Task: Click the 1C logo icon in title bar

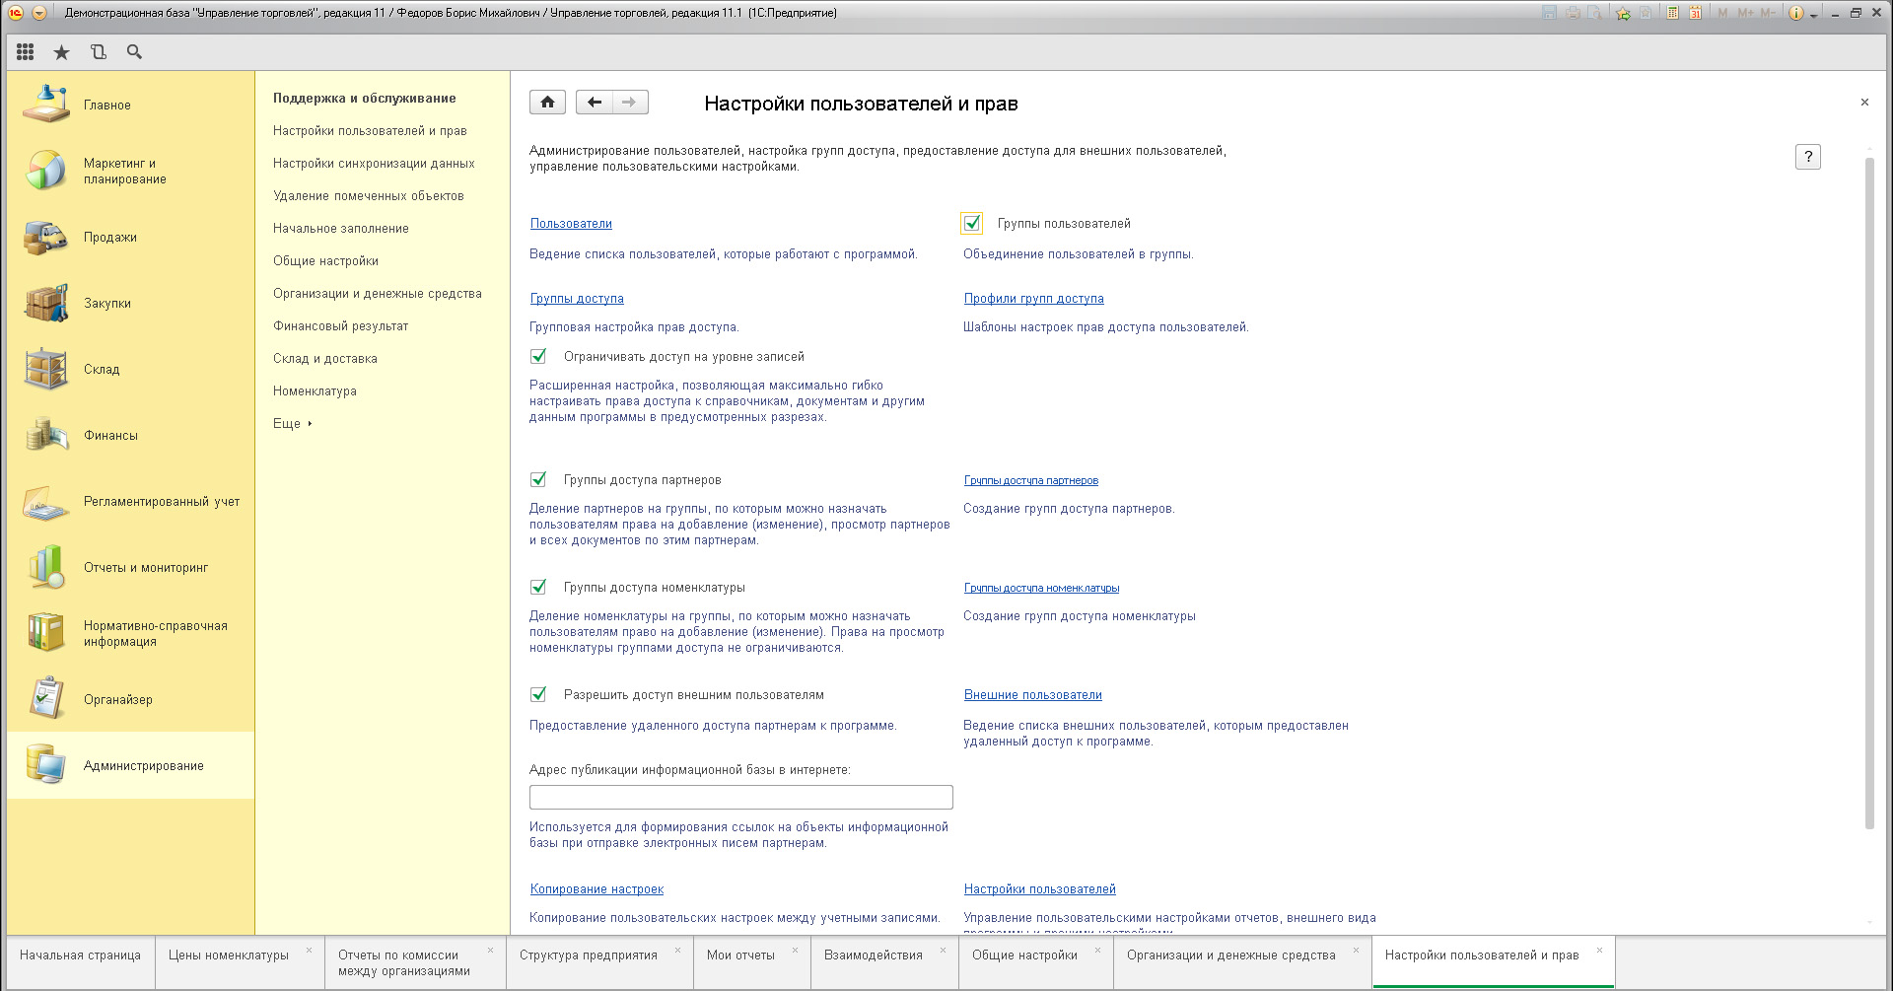Action: [16, 13]
